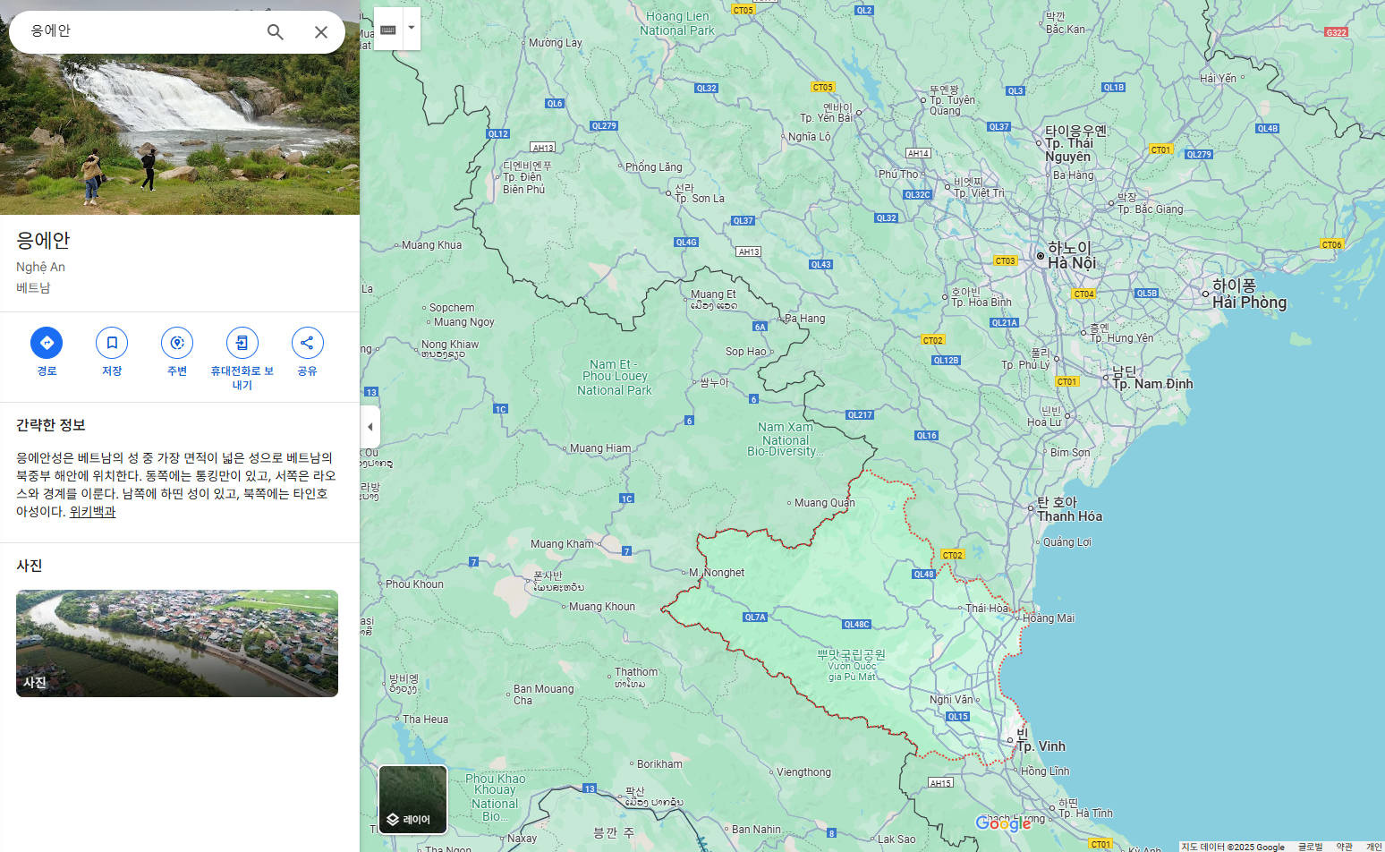Save 응에안 using the 저장 icon

tap(111, 343)
